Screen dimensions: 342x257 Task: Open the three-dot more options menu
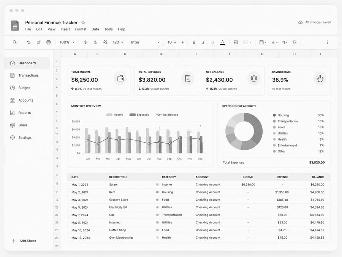[x=327, y=42]
